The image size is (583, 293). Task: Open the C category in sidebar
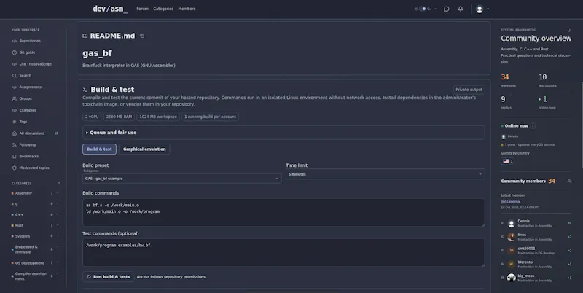pyautogui.click(x=16, y=204)
